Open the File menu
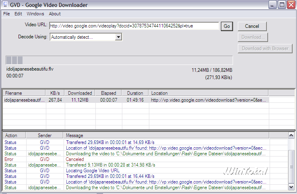This screenshot has width=297, height=194. coord(6,14)
